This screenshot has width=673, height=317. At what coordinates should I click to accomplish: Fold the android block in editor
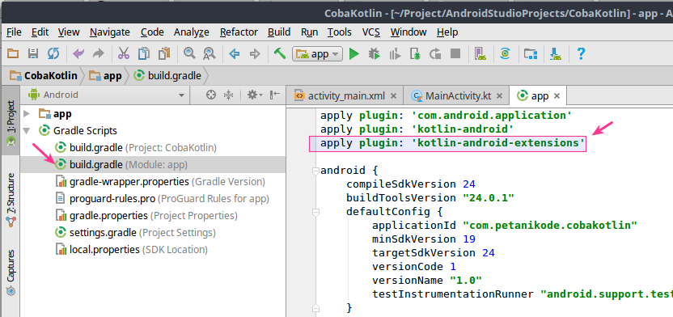coord(316,171)
